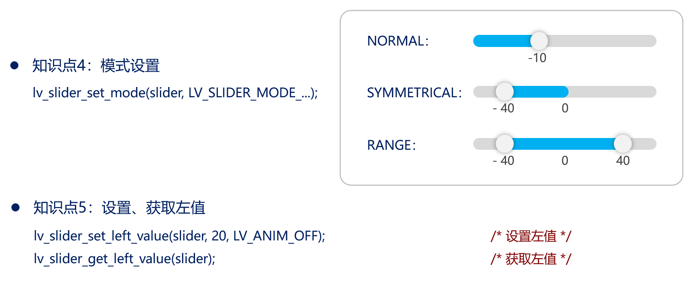
Task: Click the 知识点4：模式设置 heading
Action: (x=96, y=66)
